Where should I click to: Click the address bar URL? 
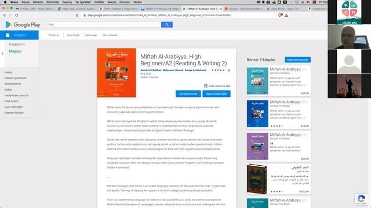click(159, 15)
